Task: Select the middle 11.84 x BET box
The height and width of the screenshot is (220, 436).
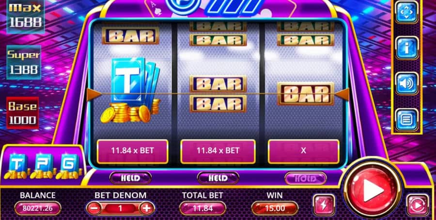Action: pyautogui.click(x=218, y=151)
